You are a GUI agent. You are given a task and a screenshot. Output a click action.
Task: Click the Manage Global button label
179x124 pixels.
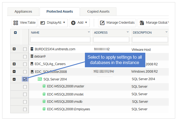coord(157,23)
